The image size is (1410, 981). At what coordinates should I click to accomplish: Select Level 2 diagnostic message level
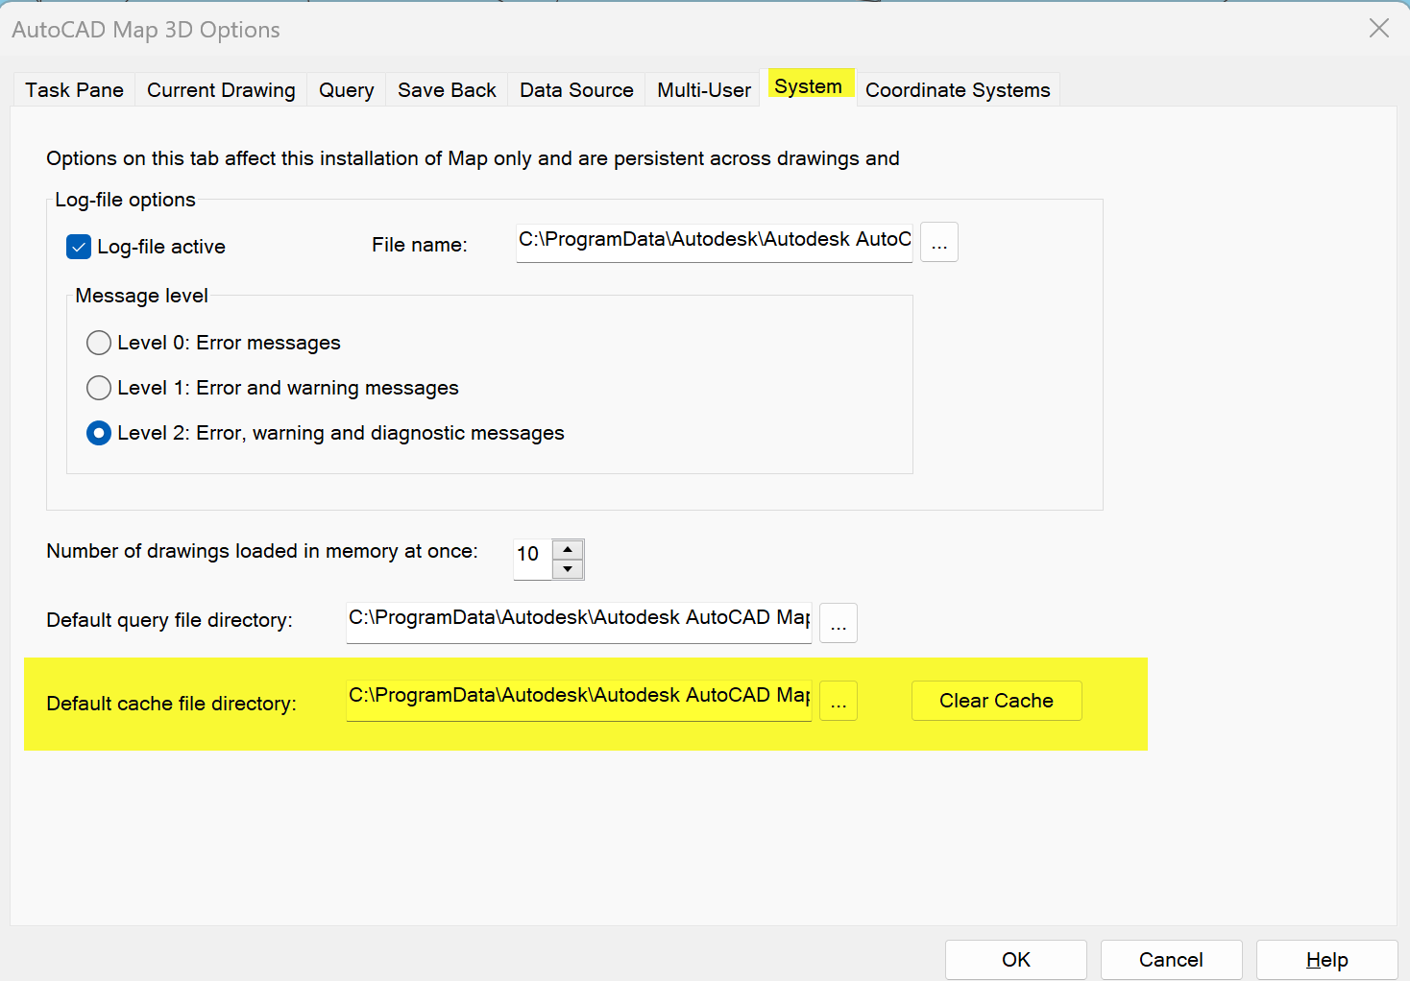coord(99,433)
